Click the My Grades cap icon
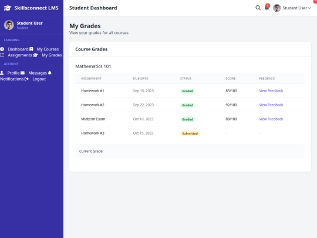This screenshot has width=317, height=238. coord(35,55)
